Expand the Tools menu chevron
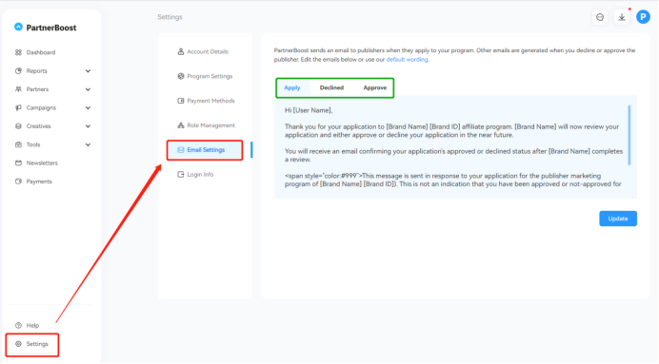Viewport: 659px width, 364px height. click(x=88, y=144)
